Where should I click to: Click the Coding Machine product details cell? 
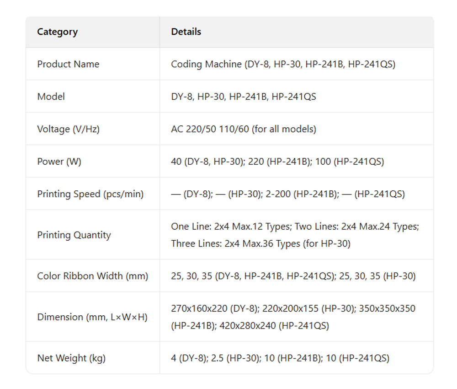283,64
